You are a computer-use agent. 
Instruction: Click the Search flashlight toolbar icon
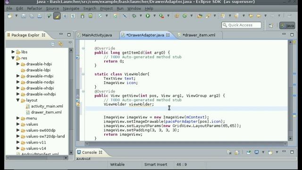coord(208,16)
